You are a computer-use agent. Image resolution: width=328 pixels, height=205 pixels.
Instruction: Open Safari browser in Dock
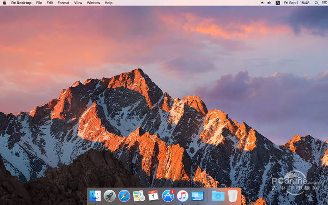click(x=124, y=196)
